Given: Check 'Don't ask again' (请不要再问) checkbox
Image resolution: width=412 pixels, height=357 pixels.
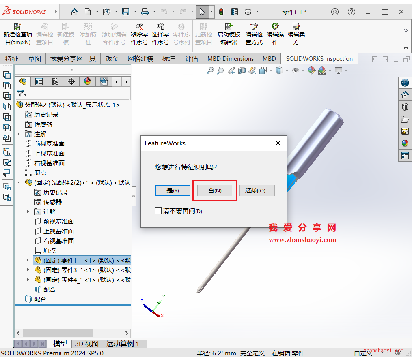Looking at the screenshot, I should pos(158,211).
